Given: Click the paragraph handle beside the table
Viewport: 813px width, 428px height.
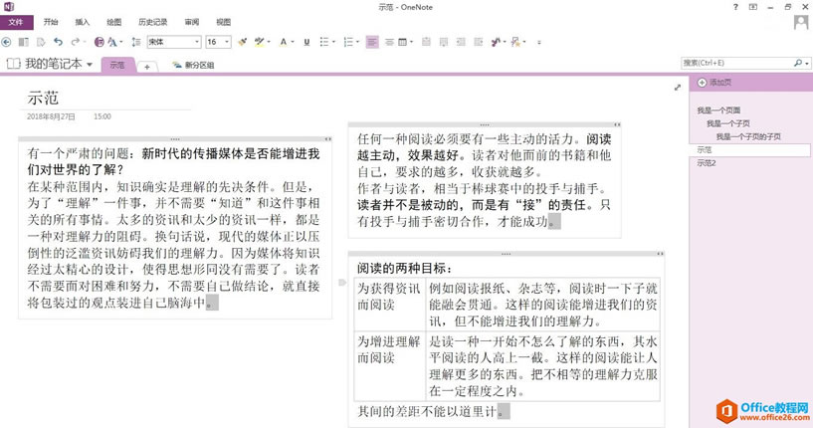Looking at the screenshot, I should (342, 283).
